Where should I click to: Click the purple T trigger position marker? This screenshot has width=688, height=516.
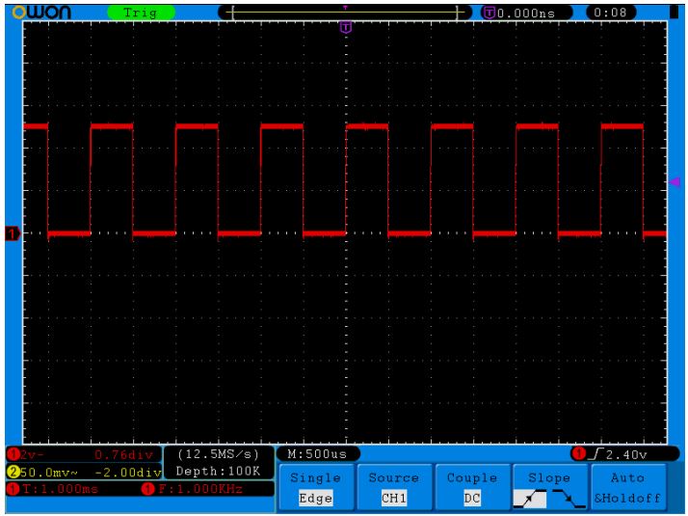click(346, 28)
